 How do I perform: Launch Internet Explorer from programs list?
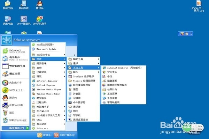click(x=48, y=81)
